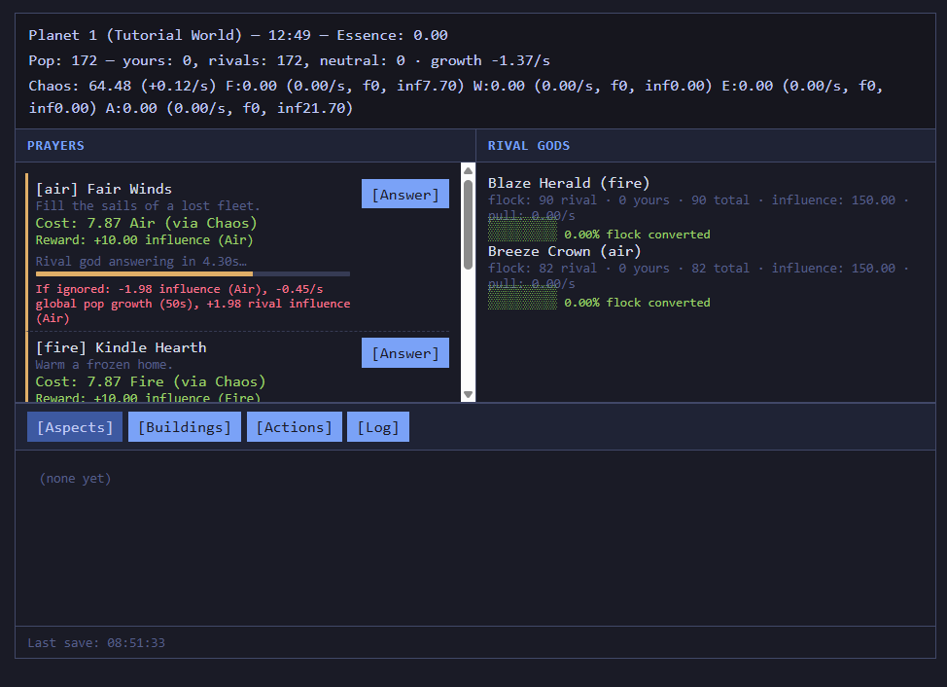Viewport: 947px width, 687px height.
Task: Select the Breeze Crown (air) rival god
Action: coord(564,251)
